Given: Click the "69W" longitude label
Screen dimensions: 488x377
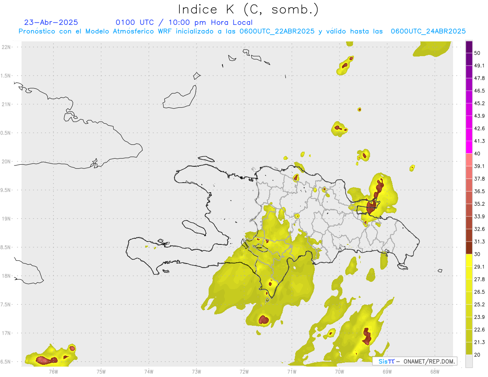Looking at the screenshot, I should coord(387,371).
